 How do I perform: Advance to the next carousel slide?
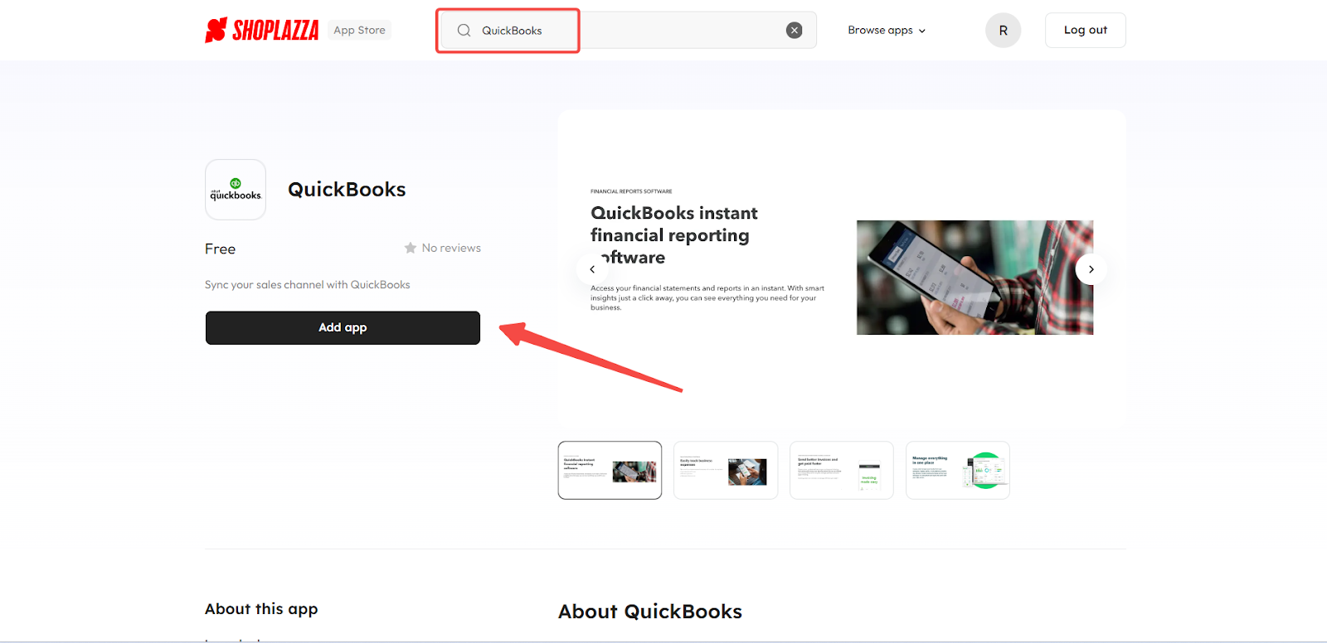pos(1091,269)
